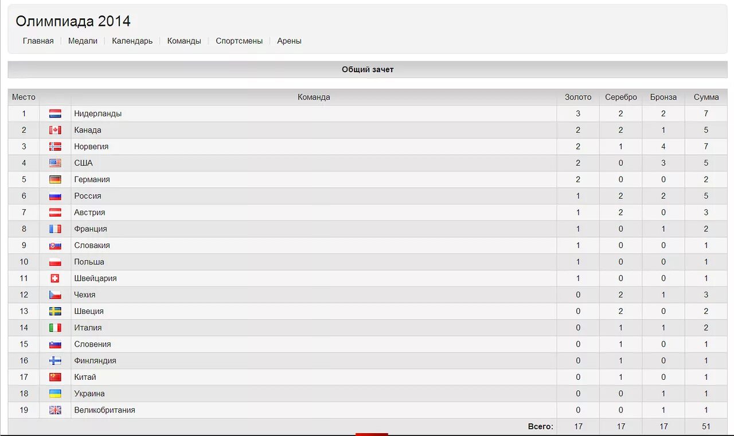
Task: Click the Canada flag icon
Action: click(x=55, y=130)
